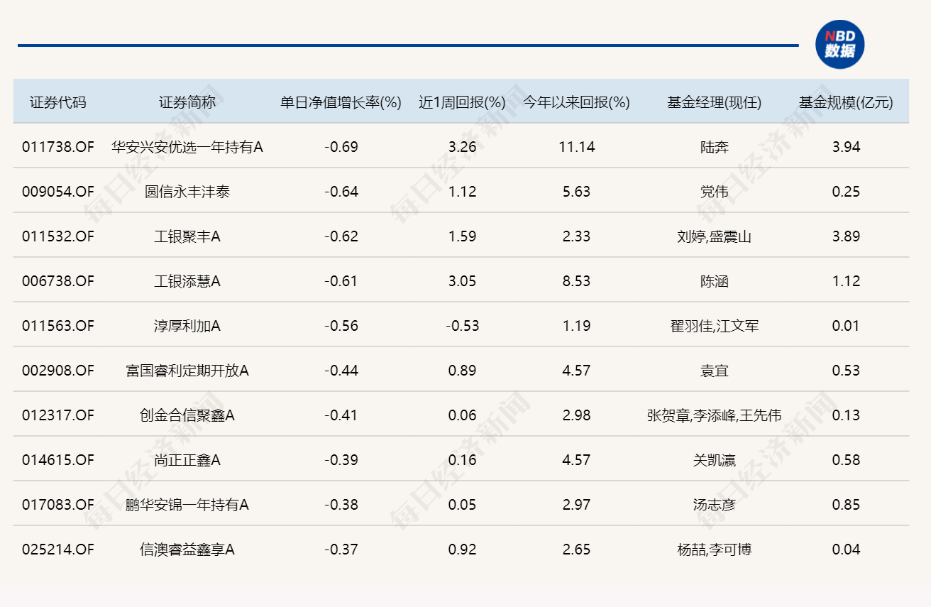Image resolution: width=931 pixels, height=607 pixels.
Task: Click daily growth value -0.56
Action: (341, 326)
